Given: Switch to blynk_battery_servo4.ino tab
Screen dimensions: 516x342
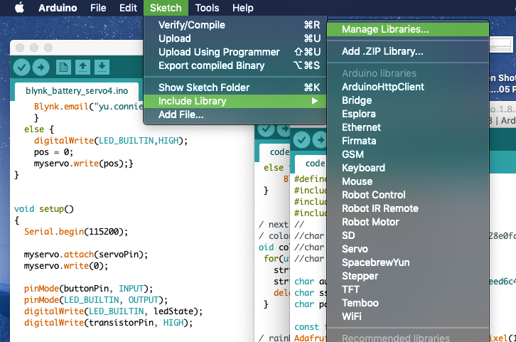Looking at the screenshot, I should pyautogui.click(x=77, y=91).
